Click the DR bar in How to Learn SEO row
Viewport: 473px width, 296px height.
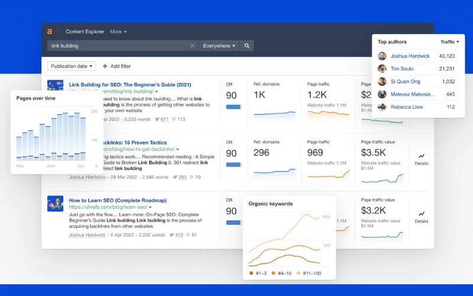point(233,223)
